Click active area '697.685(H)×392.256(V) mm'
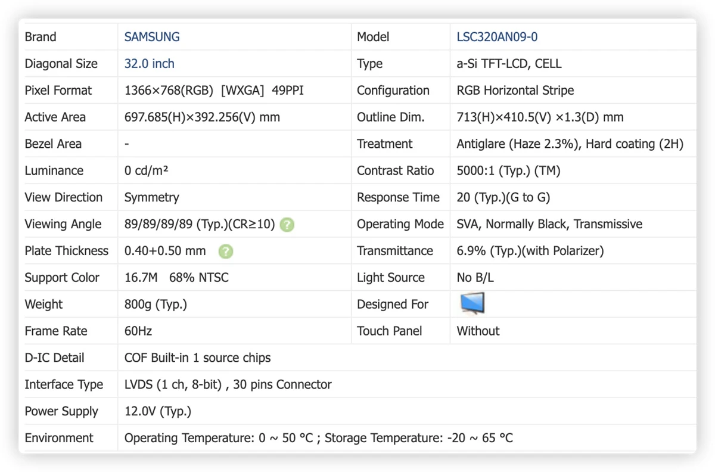715x472 pixels. [202, 117]
